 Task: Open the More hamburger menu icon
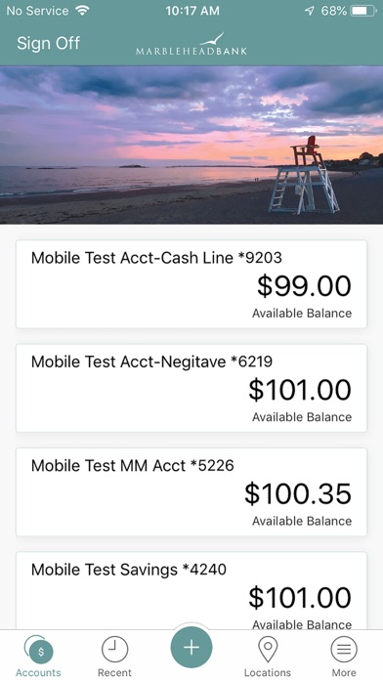pos(344,649)
